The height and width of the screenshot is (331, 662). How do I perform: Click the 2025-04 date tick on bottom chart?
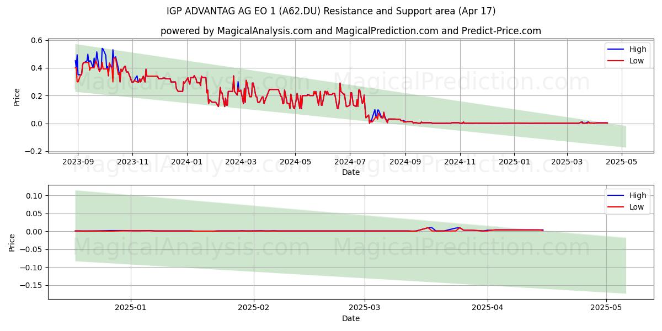pyautogui.click(x=488, y=308)
